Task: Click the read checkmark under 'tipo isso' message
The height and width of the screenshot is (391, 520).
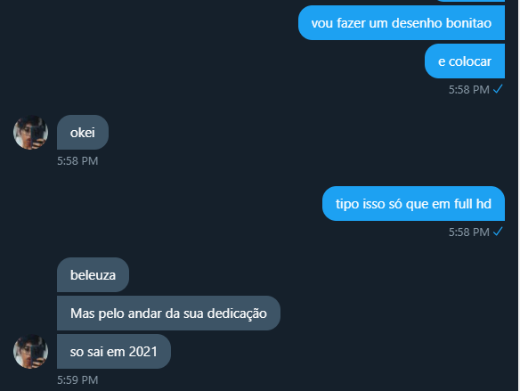Action: pyautogui.click(x=498, y=232)
